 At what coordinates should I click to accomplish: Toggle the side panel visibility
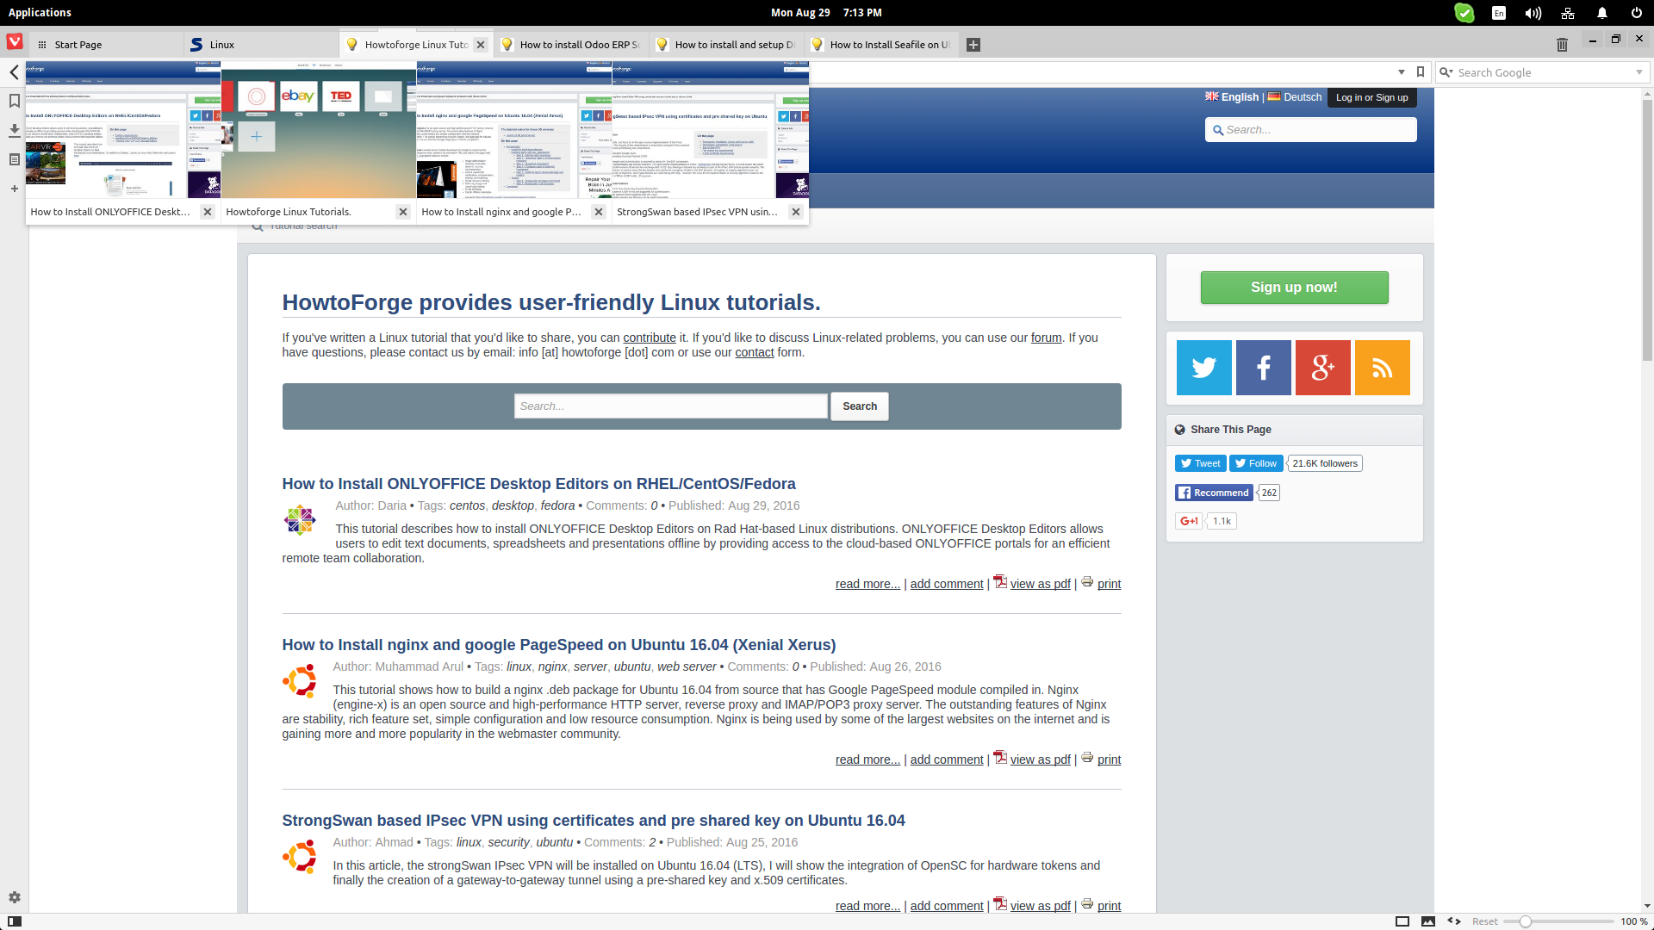(x=15, y=921)
